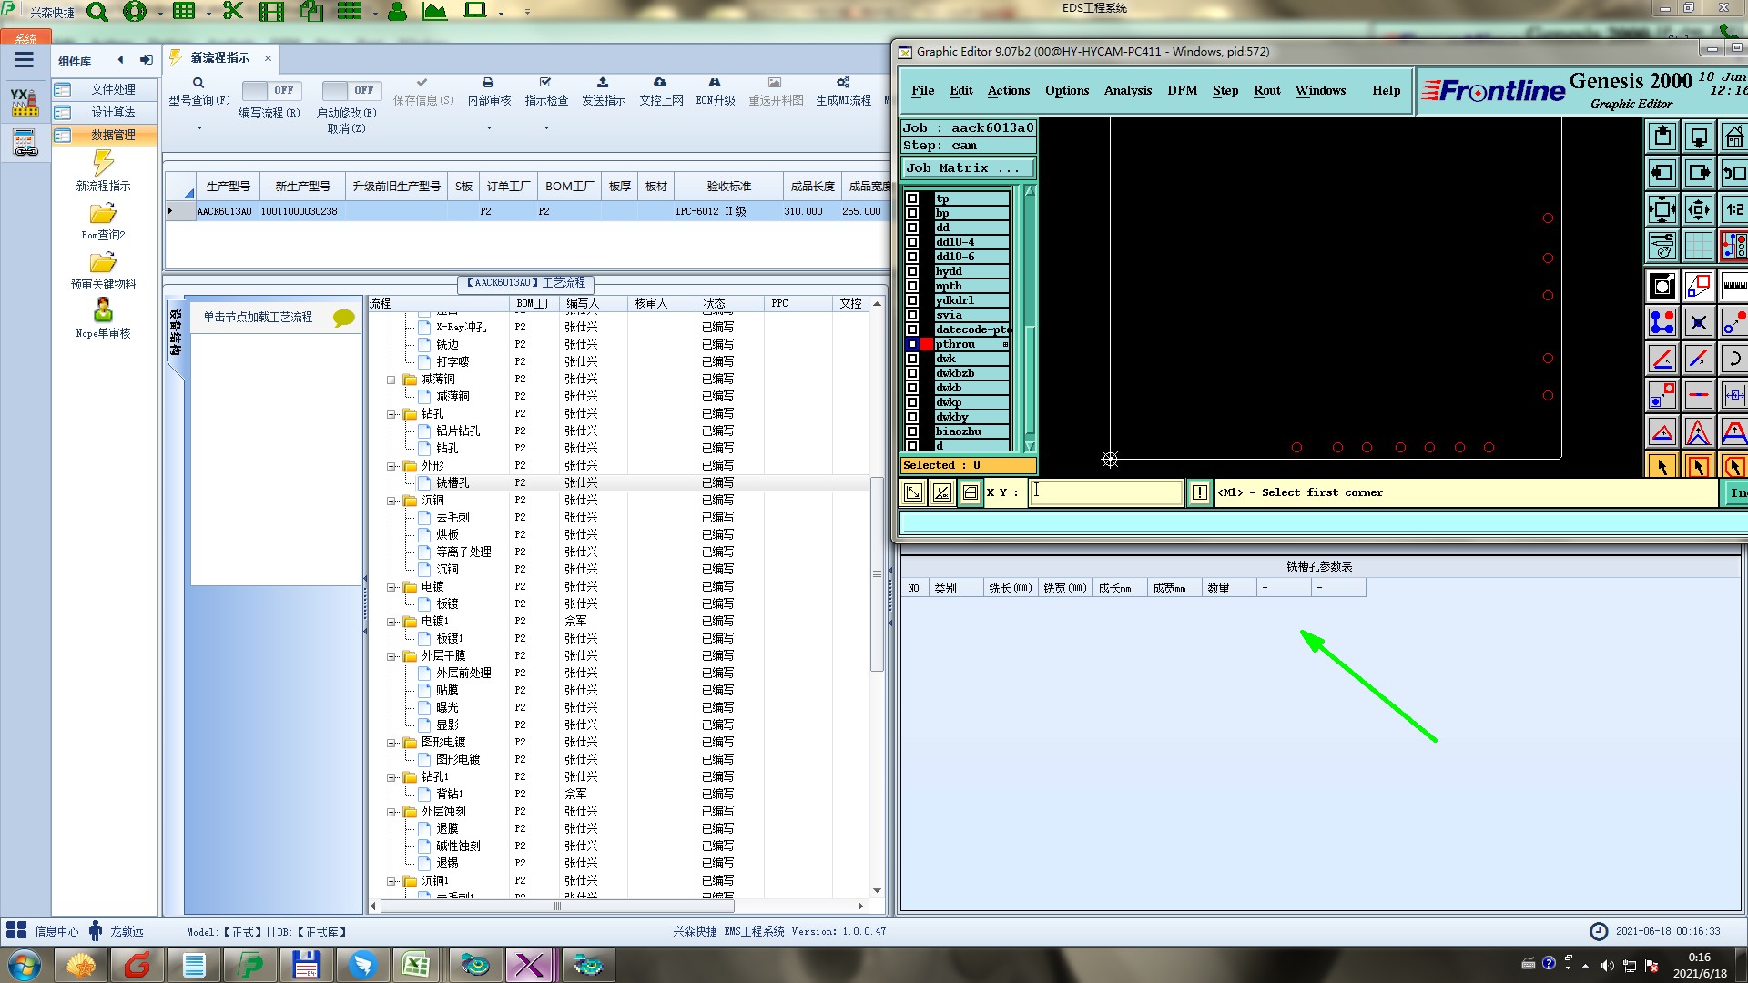Collapse the 减薄铜 tree folder

392,380
